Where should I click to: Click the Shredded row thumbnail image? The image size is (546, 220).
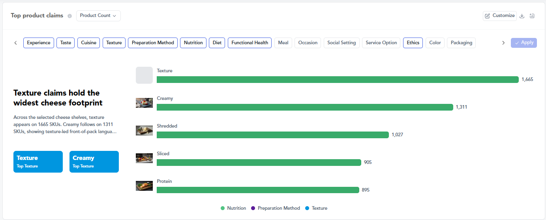(144, 131)
